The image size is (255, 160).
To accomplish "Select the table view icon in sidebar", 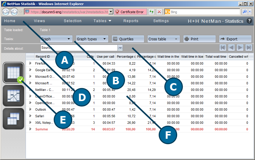I will tap(13, 72).
